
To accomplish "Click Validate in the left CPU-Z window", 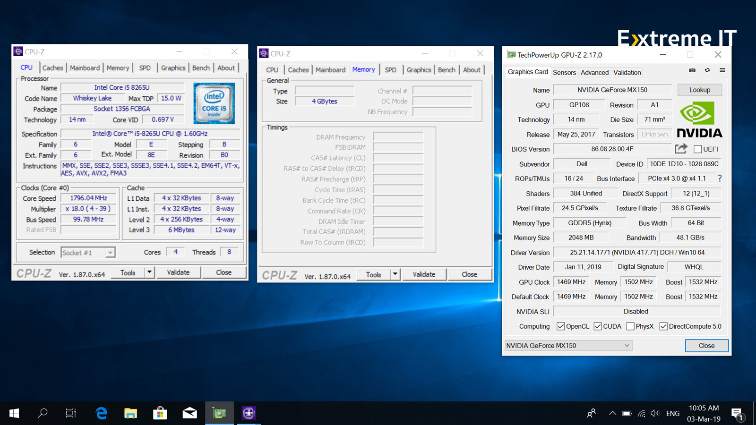I will pos(178,272).
